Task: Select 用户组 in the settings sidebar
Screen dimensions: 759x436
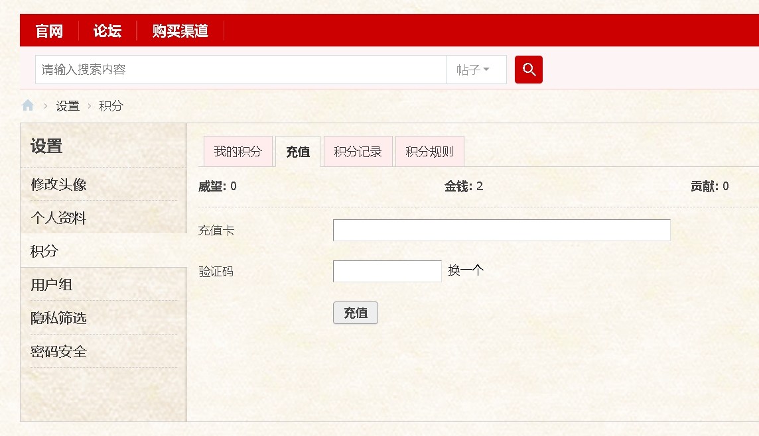Action: tap(52, 285)
